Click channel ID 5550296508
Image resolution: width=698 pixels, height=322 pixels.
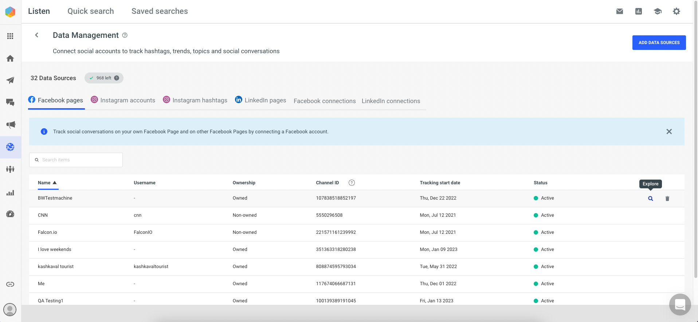[x=329, y=215]
